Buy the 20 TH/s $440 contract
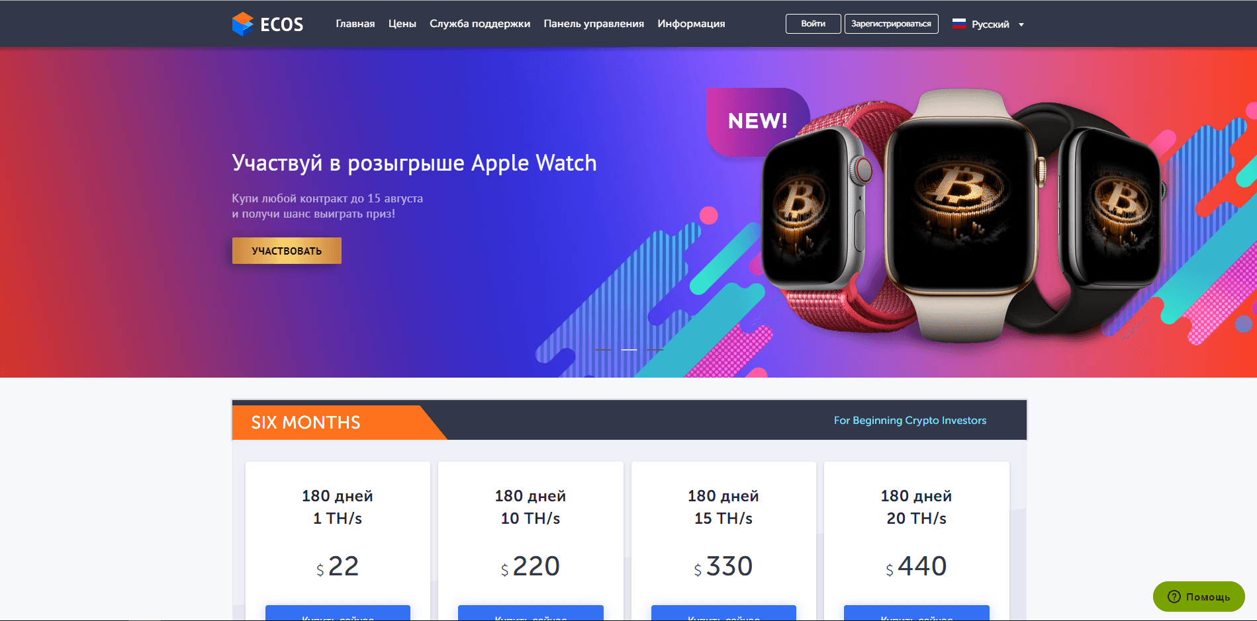Image resolution: width=1257 pixels, height=621 pixels. click(x=917, y=614)
